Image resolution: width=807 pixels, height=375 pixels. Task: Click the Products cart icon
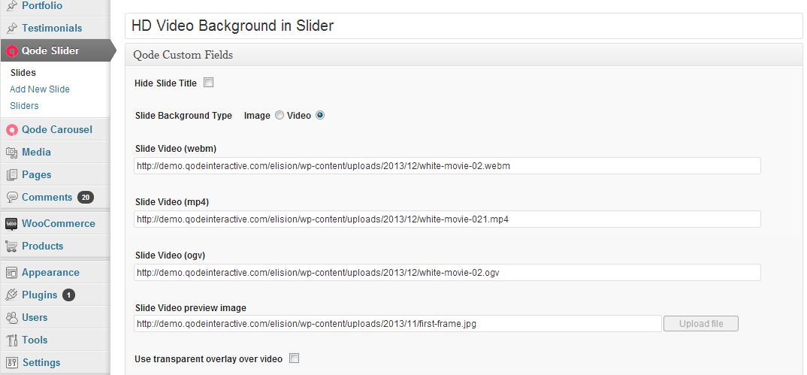[12, 246]
